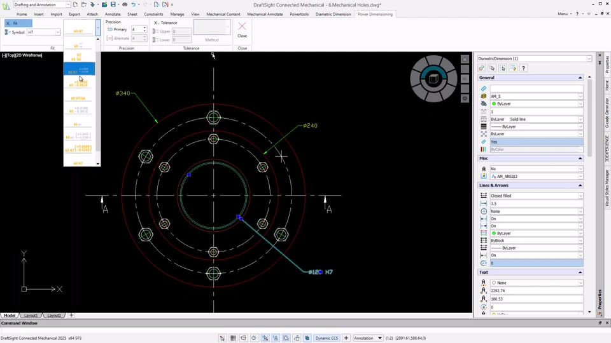This screenshot has height=343, width=611.
Task: Switch to Diametric Dimension tab
Action: point(333,14)
